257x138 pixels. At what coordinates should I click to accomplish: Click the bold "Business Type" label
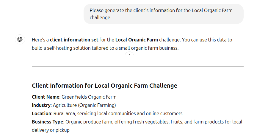pos(48,122)
